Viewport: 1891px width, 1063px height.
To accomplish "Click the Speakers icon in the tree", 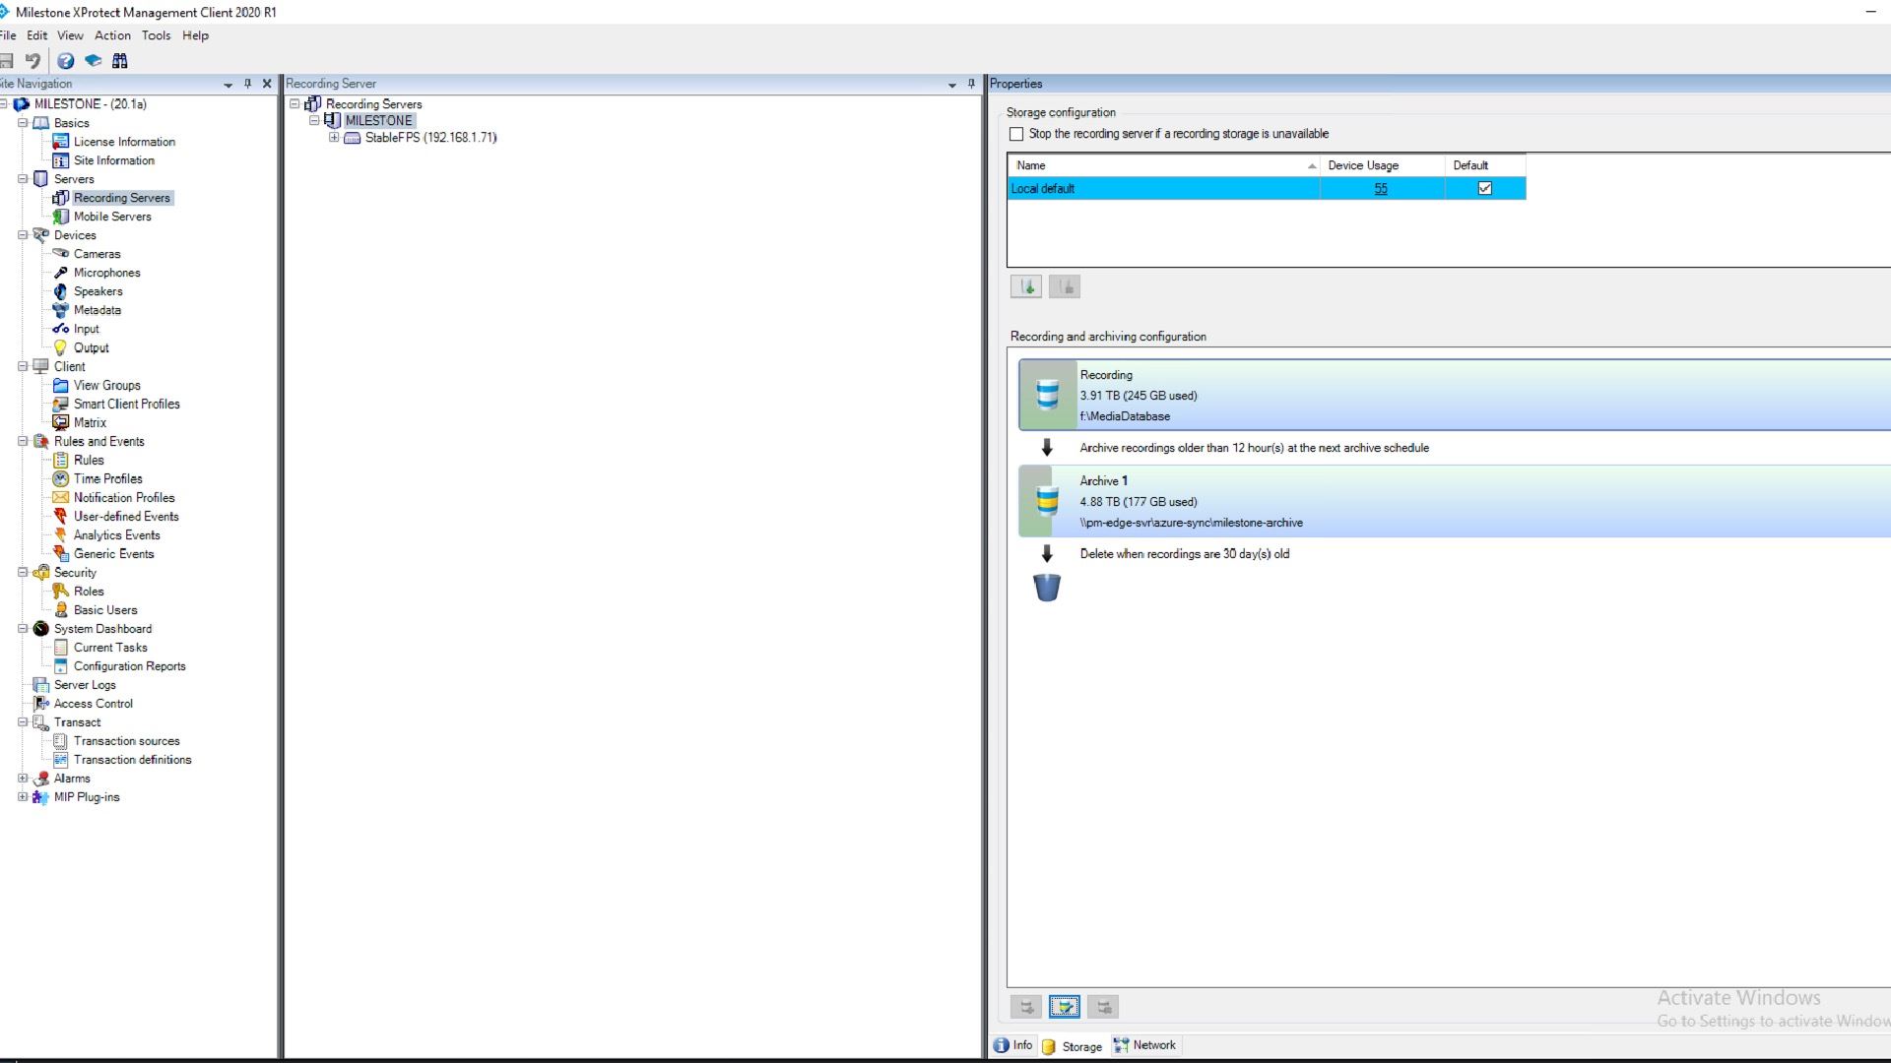I will [x=61, y=291].
